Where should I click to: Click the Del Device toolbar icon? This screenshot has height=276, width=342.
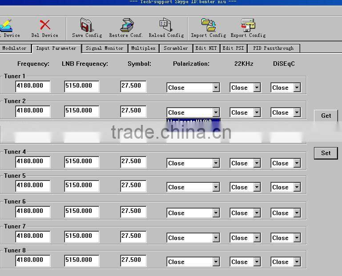tap(44, 25)
